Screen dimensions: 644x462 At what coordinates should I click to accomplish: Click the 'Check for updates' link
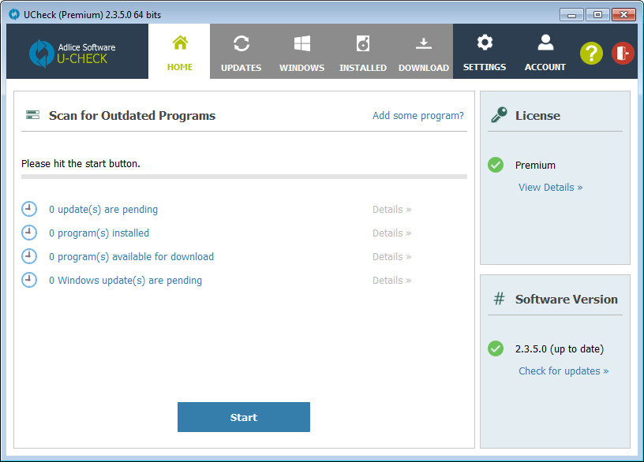point(563,371)
